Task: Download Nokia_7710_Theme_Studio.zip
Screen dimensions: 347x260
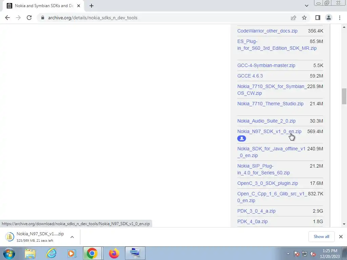Action: pos(270,104)
